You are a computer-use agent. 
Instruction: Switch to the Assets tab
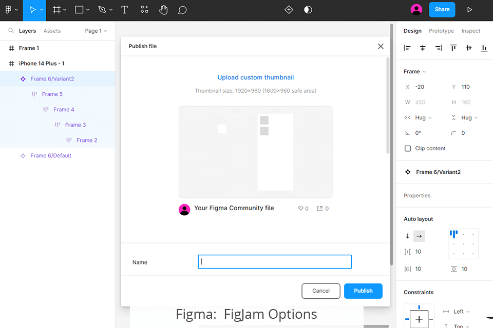click(52, 31)
